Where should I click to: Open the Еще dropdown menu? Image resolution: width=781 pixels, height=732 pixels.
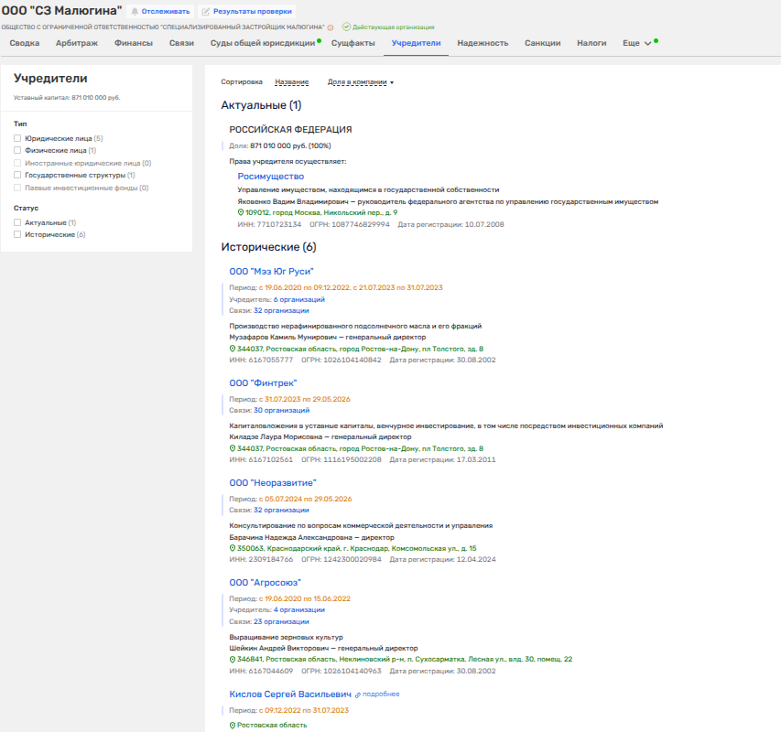coord(636,43)
